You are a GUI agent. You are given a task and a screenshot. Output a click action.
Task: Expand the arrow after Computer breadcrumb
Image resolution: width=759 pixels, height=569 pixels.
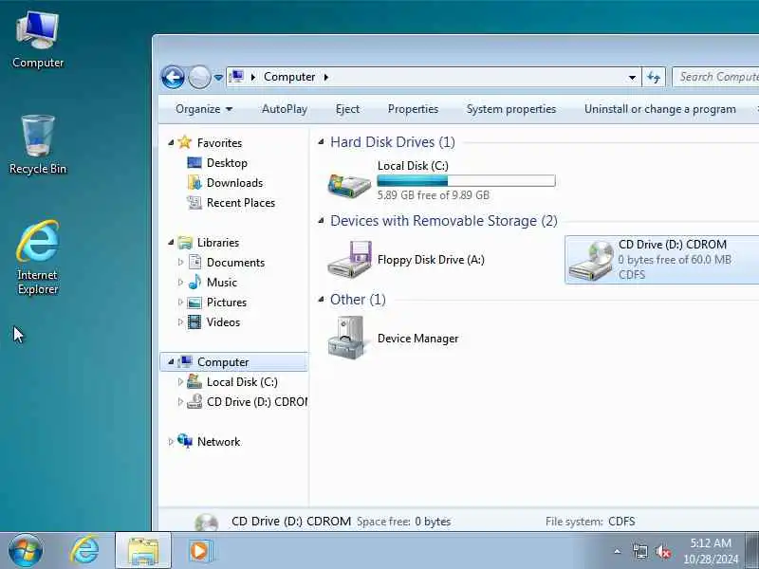(x=325, y=77)
